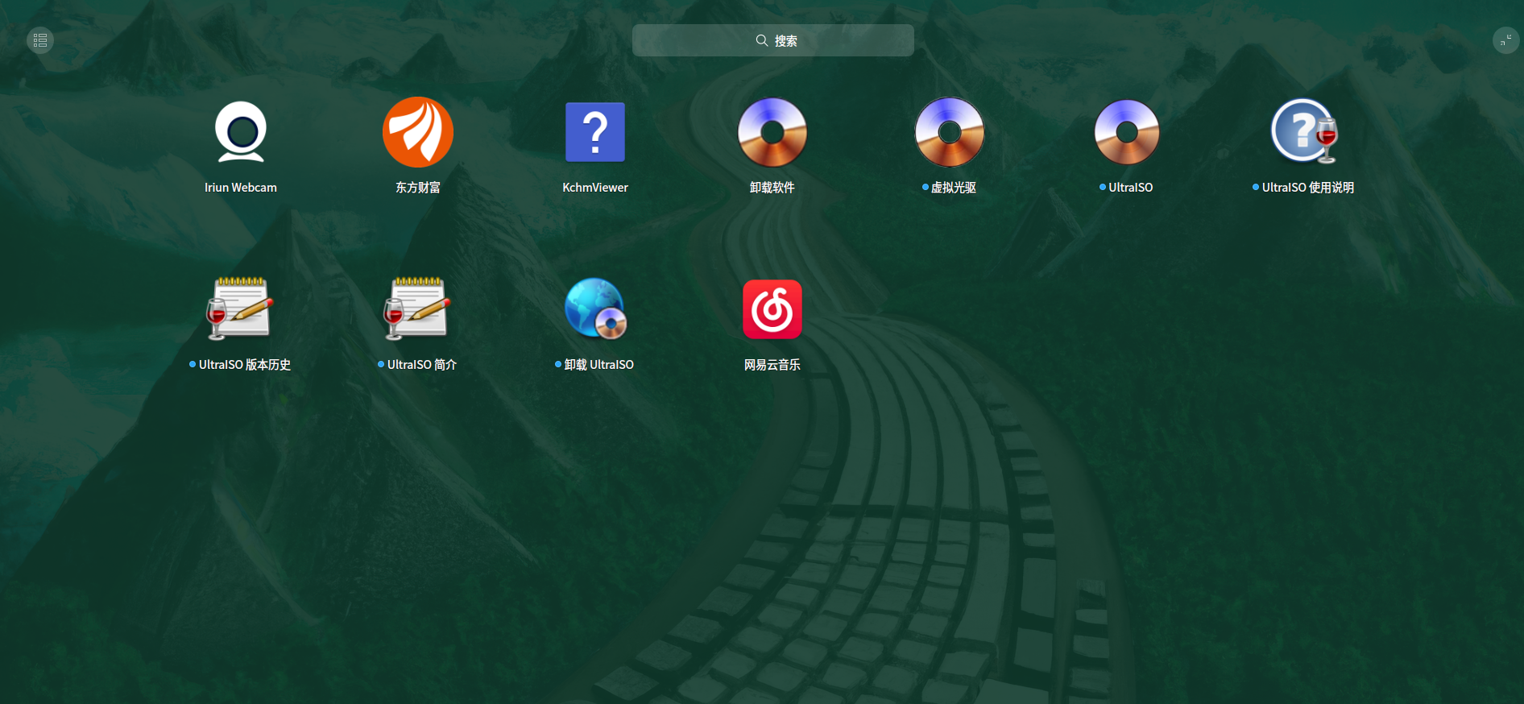
Task: Exit fullscreen launcher with the shrink icon
Action: (1506, 40)
